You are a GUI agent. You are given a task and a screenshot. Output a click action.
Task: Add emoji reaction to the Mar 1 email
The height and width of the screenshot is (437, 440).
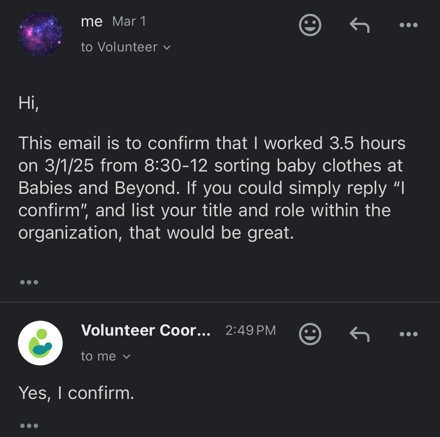pyautogui.click(x=310, y=25)
